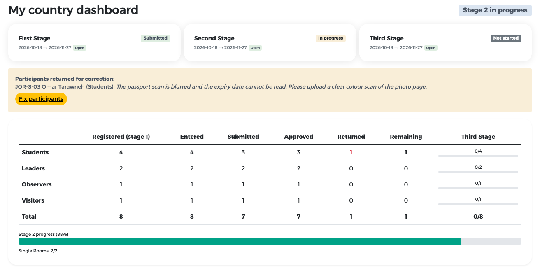Screen dimensions: 540x268
Task: Click the Stage 2 in progress badge
Action: pyautogui.click(x=495, y=10)
